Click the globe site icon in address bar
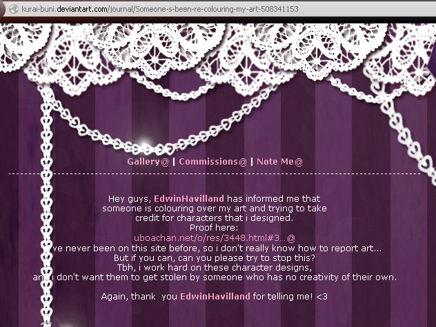Viewport: 436px width, 327px height. click(13, 9)
